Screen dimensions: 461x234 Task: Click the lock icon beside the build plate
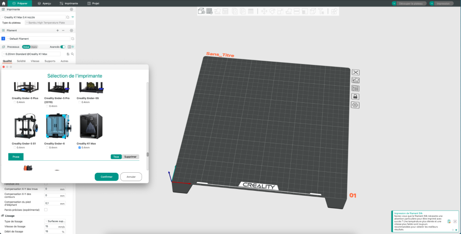pyautogui.click(x=355, y=96)
